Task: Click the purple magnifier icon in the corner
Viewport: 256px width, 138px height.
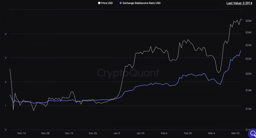Action: pos(252,134)
